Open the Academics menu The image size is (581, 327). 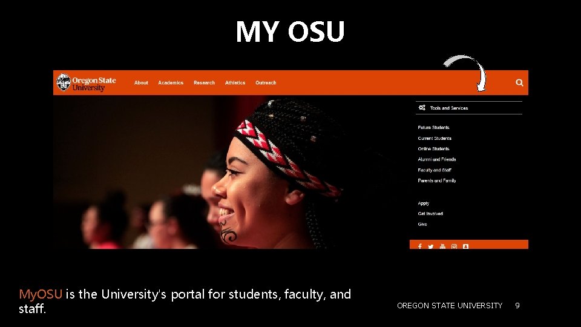[x=171, y=83]
